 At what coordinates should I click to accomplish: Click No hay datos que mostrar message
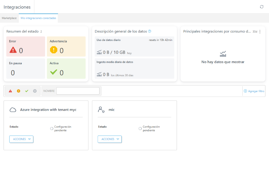click(223, 62)
